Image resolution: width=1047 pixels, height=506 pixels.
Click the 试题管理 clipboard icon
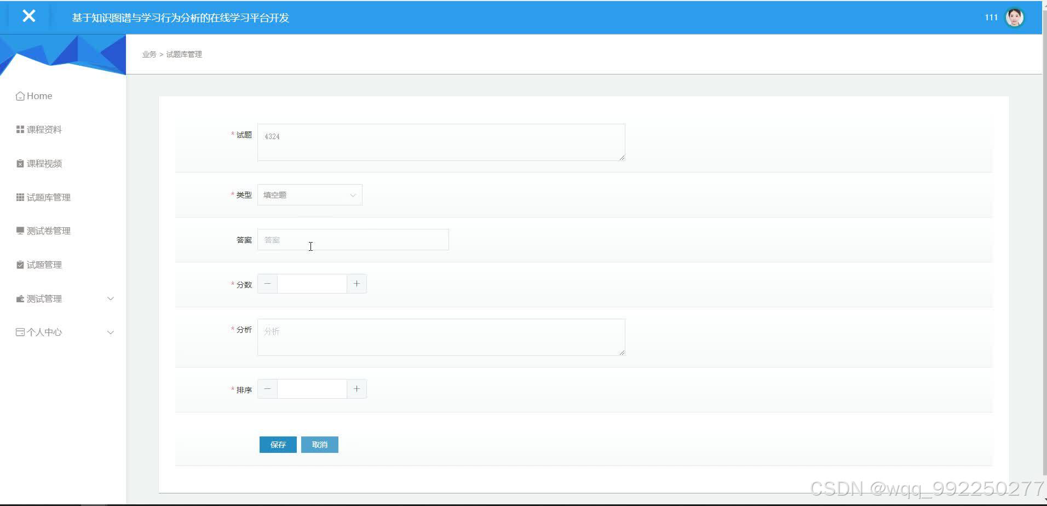pos(20,264)
